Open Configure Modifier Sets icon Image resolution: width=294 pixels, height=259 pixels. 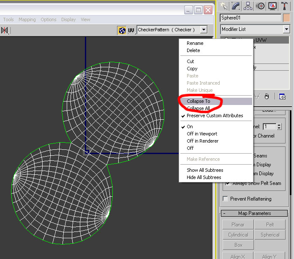pyautogui.click(x=282, y=96)
